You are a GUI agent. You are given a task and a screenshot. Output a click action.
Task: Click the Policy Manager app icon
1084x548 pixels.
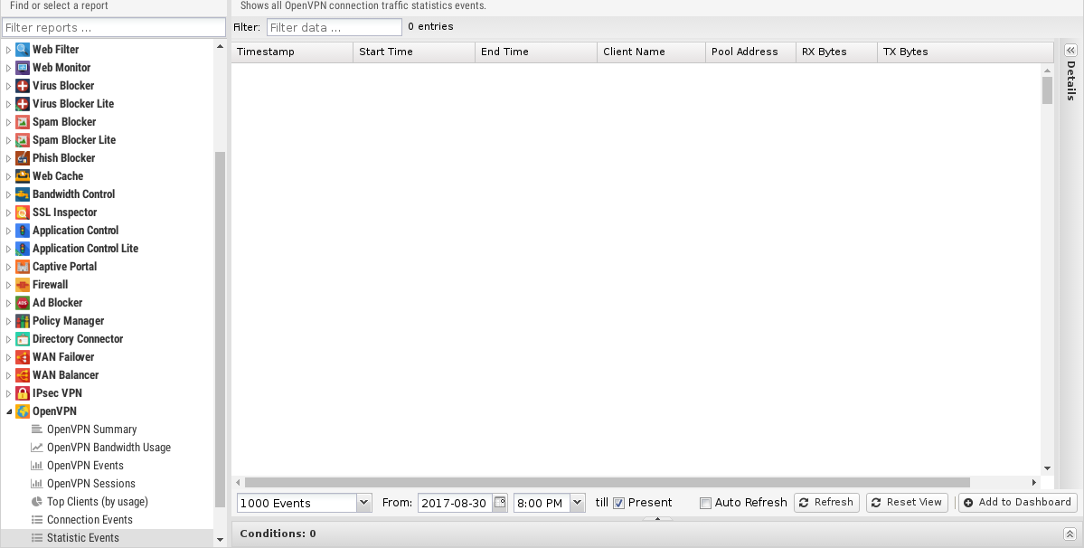[22, 321]
